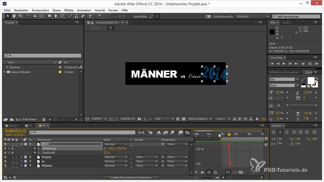
Task: Click the stopwatch for Skalierung
Action: tap(35, 148)
